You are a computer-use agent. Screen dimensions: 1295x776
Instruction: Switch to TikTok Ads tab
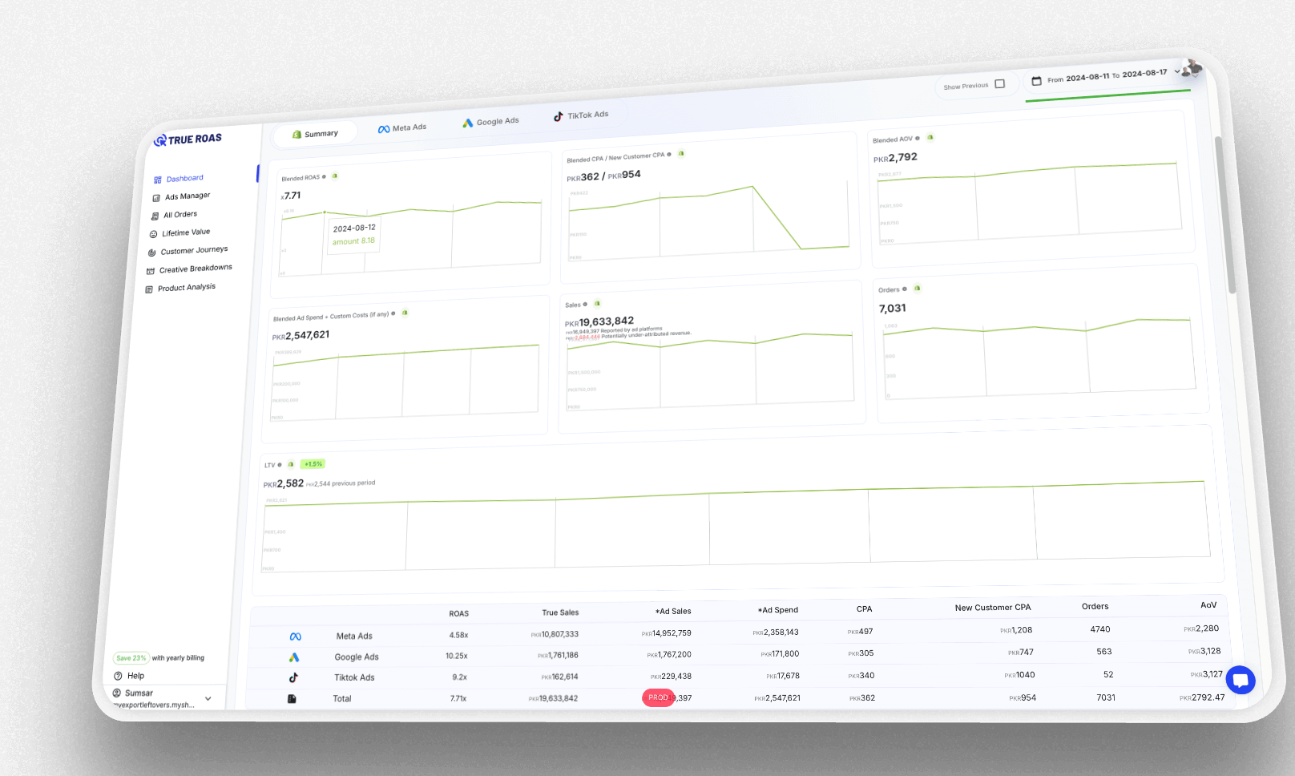click(x=581, y=115)
